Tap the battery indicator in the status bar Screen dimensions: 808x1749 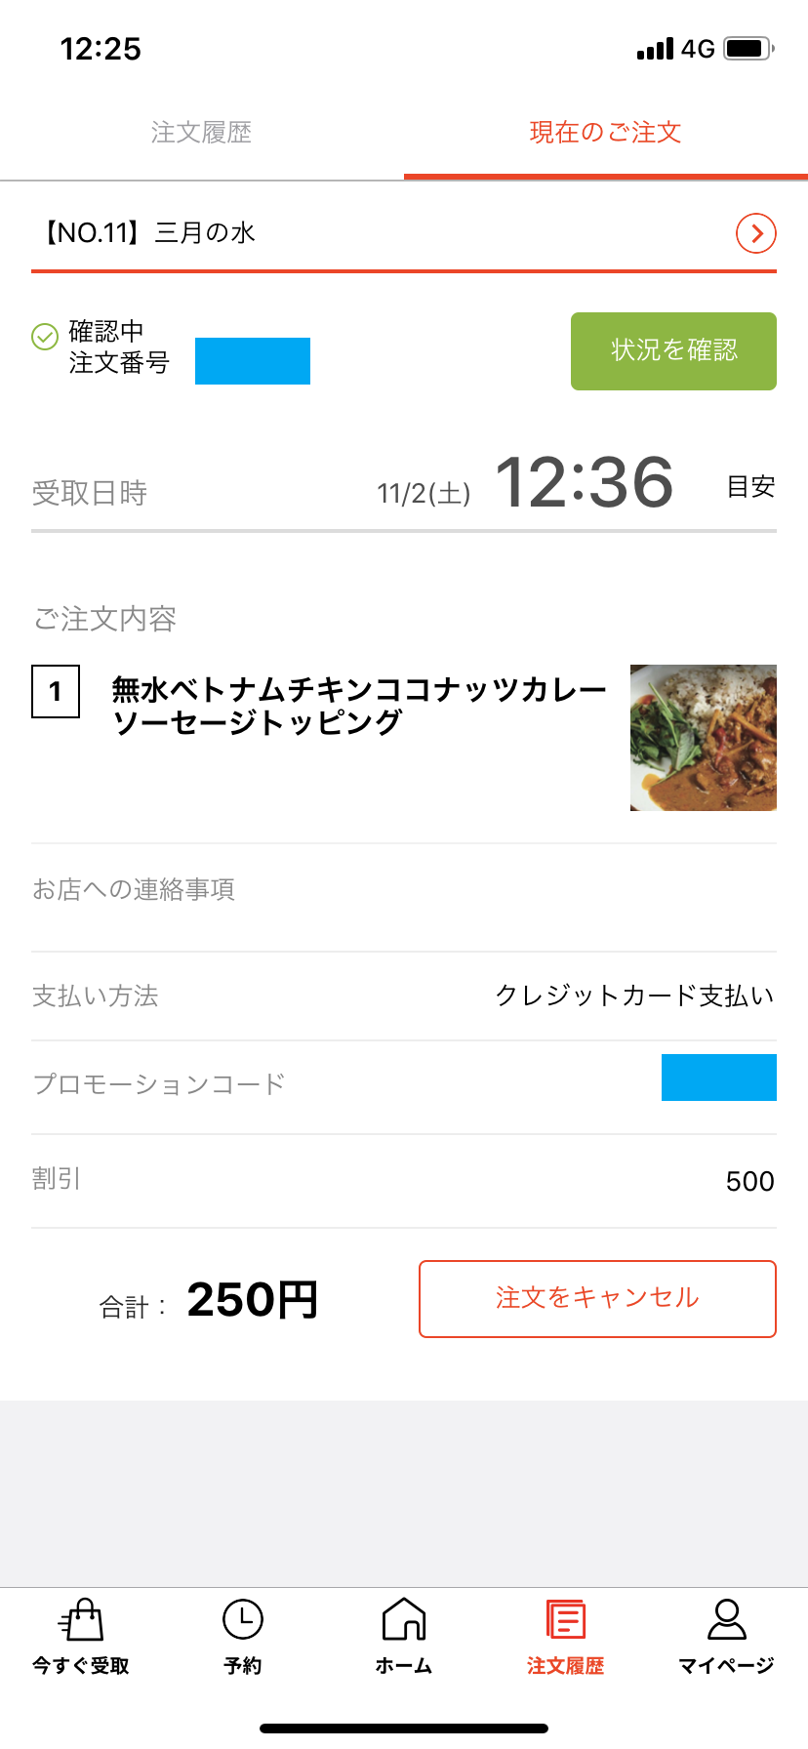tap(748, 48)
